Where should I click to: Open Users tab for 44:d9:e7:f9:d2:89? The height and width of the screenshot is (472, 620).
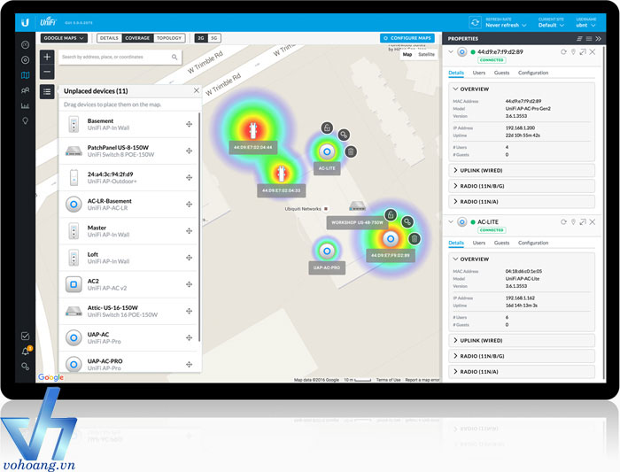[x=479, y=73]
